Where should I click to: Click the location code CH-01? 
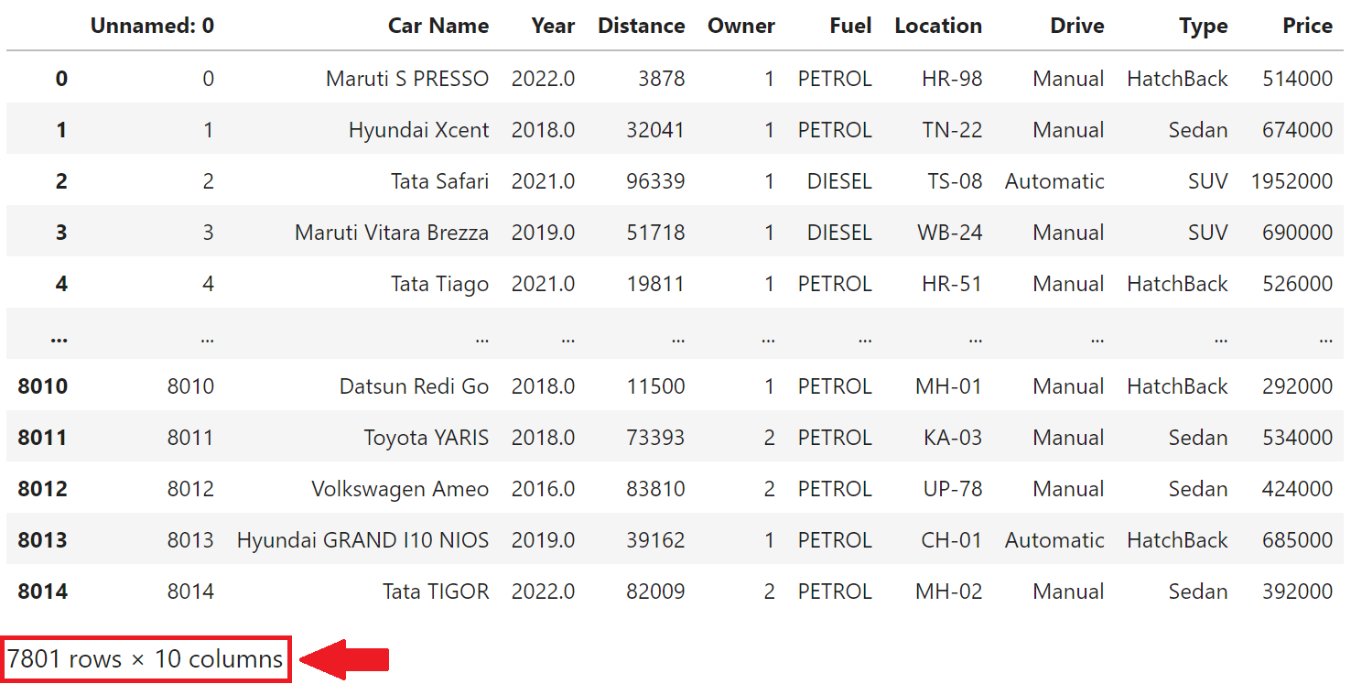(952, 540)
